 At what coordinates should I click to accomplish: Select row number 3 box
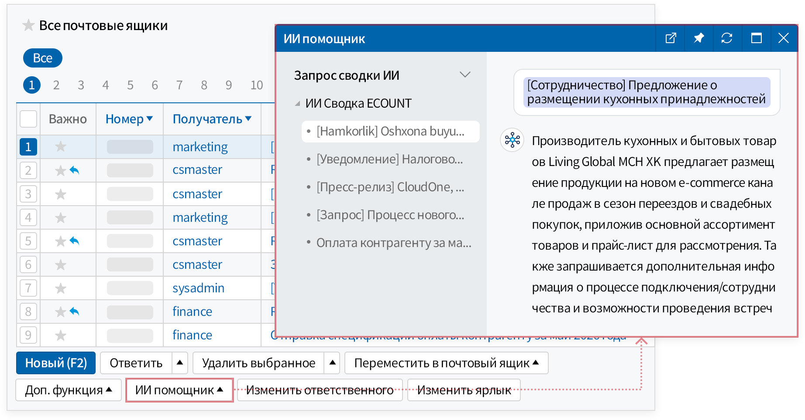[28, 194]
